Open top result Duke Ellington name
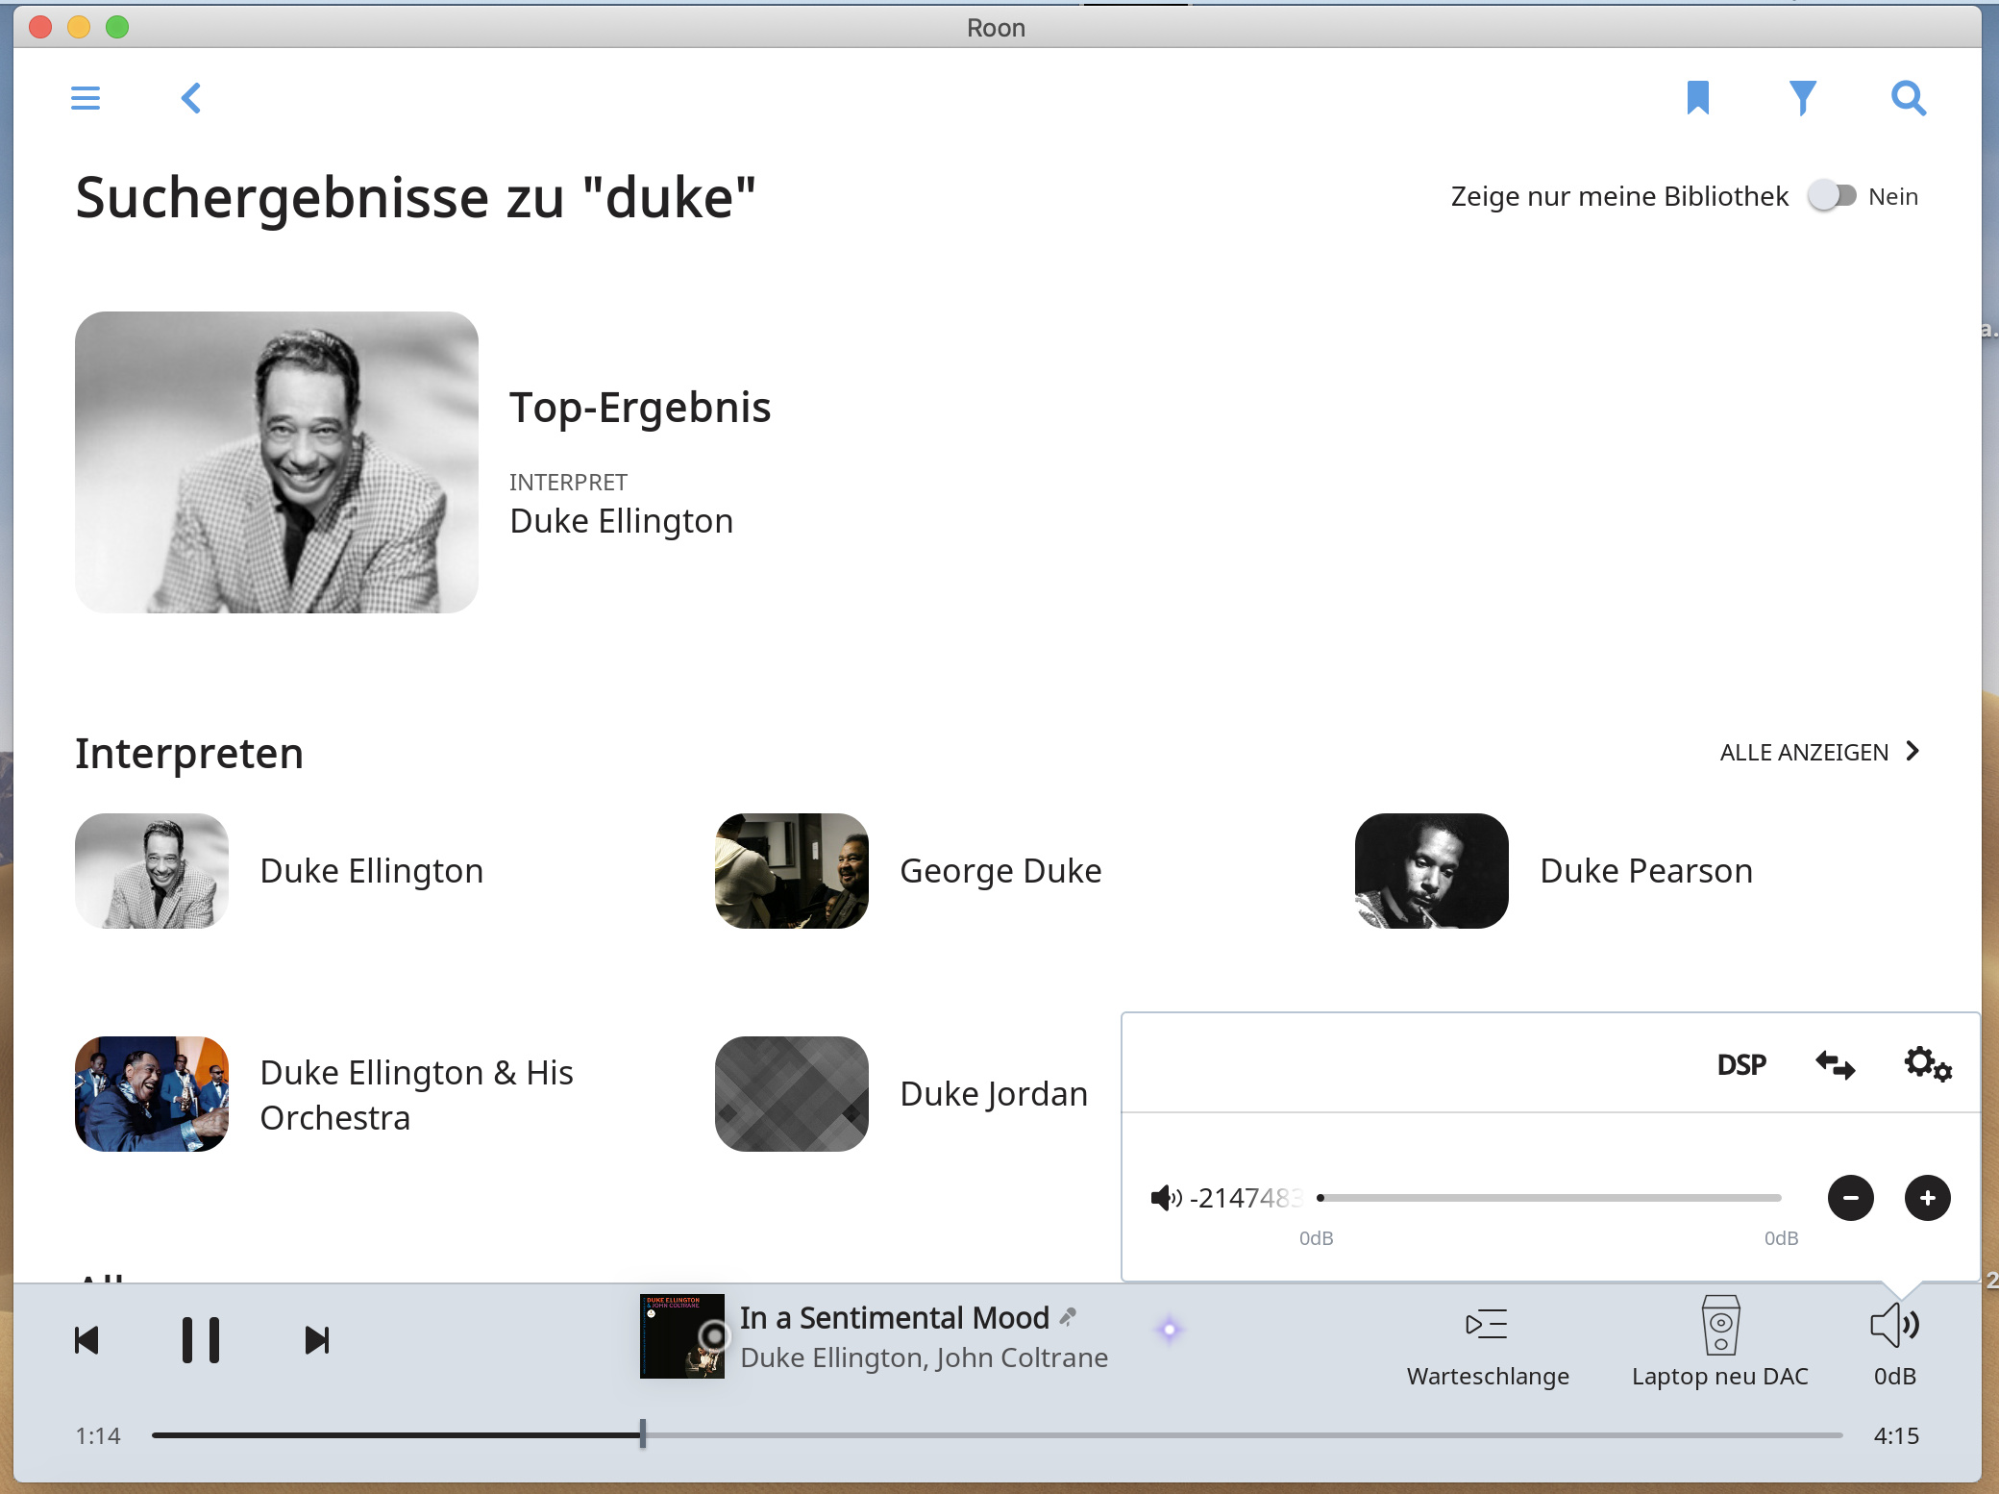Image resolution: width=1999 pixels, height=1494 pixels. (621, 521)
